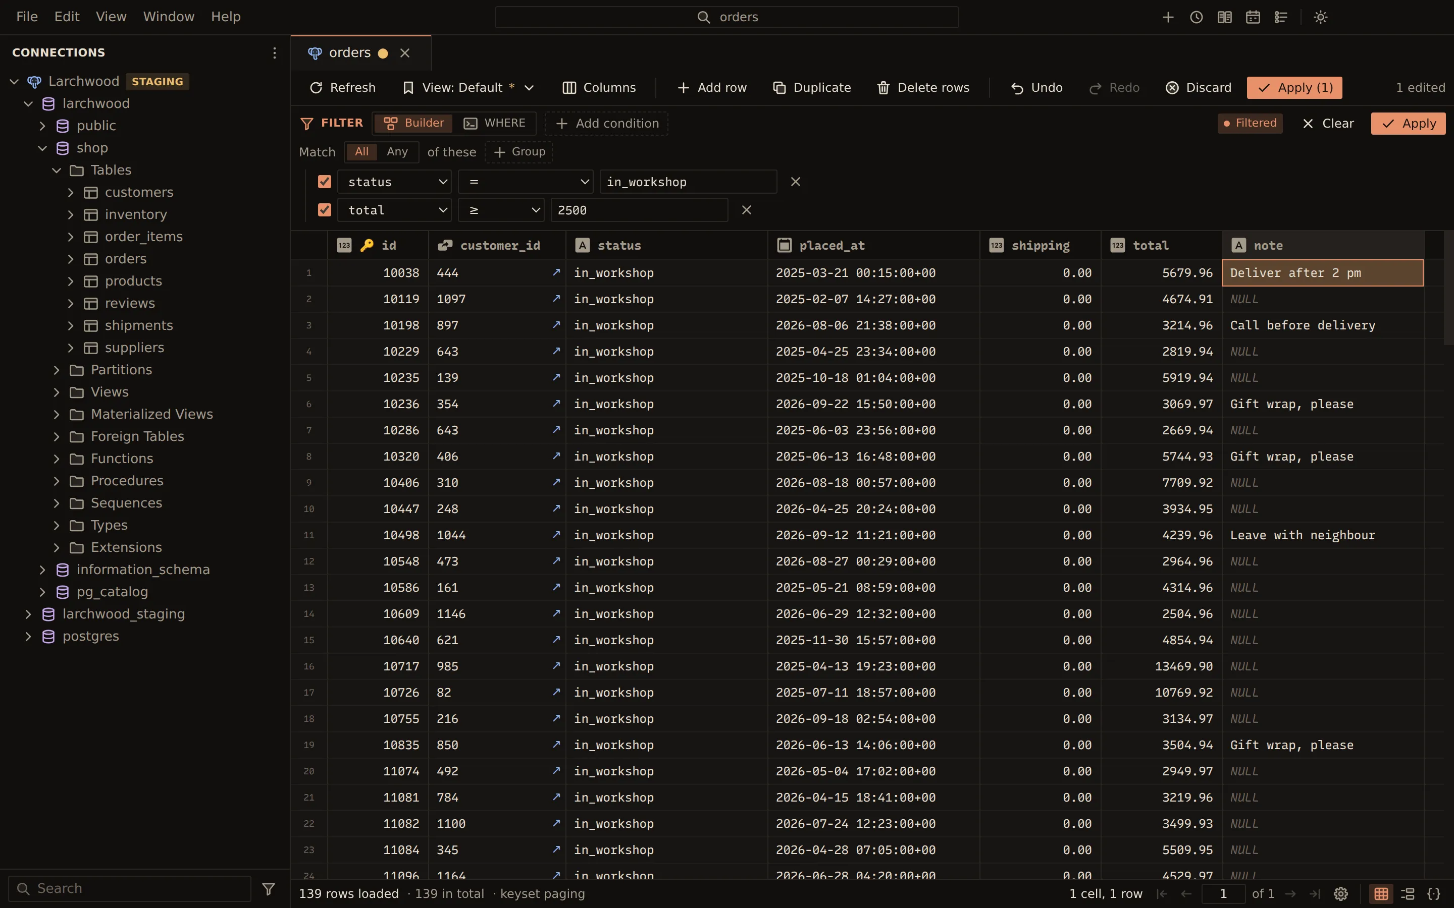Open grid settings gear in status bar
The width and height of the screenshot is (1454, 908).
(x=1341, y=893)
